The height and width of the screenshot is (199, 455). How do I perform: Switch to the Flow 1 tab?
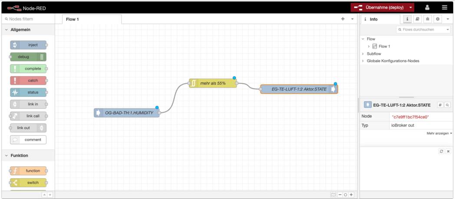[x=72, y=19]
